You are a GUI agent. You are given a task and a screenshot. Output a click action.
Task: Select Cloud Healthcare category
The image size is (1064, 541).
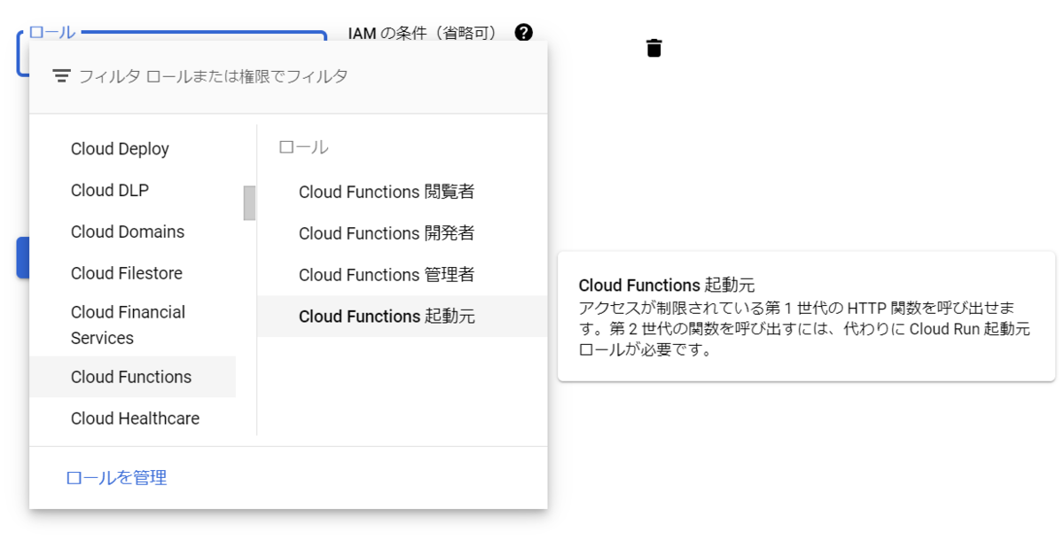(133, 419)
